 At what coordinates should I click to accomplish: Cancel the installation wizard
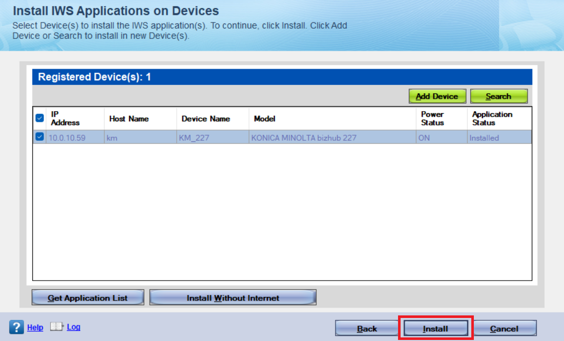pos(504,329)
